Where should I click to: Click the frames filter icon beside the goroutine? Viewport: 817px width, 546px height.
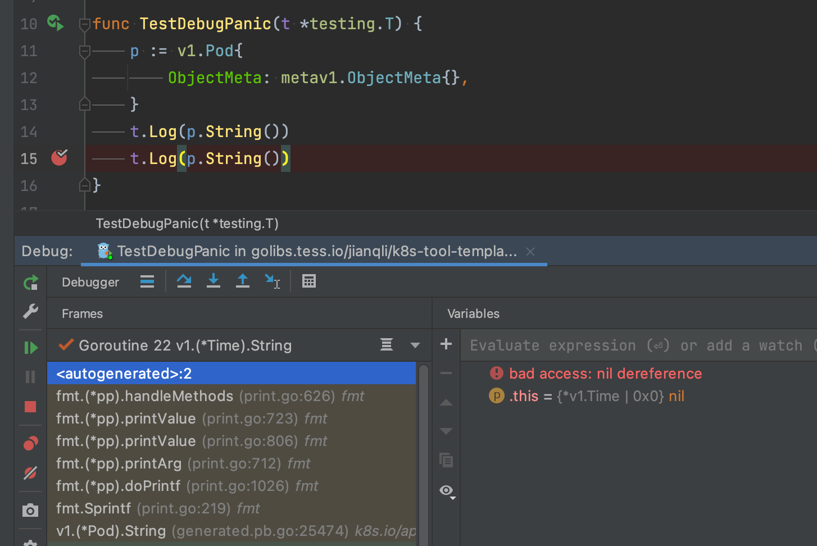387,345
